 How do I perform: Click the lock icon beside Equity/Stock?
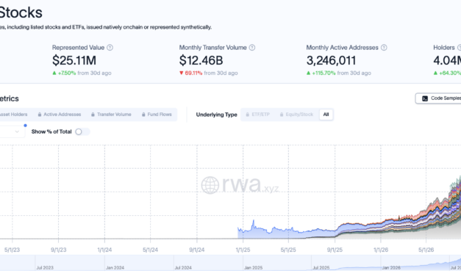point(282,115)
